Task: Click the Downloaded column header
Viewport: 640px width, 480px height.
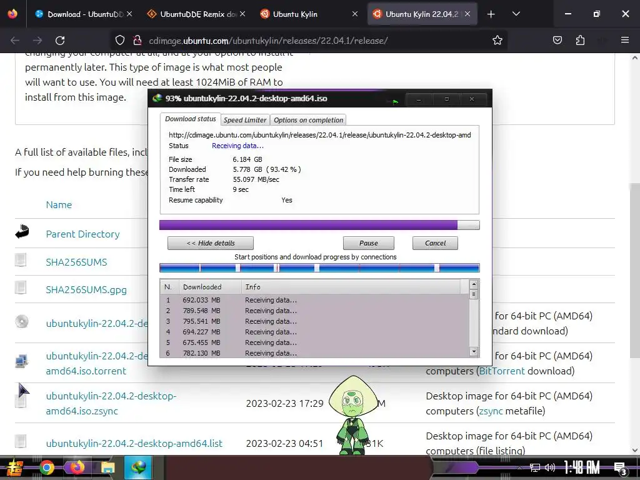Action: point(210,287)
